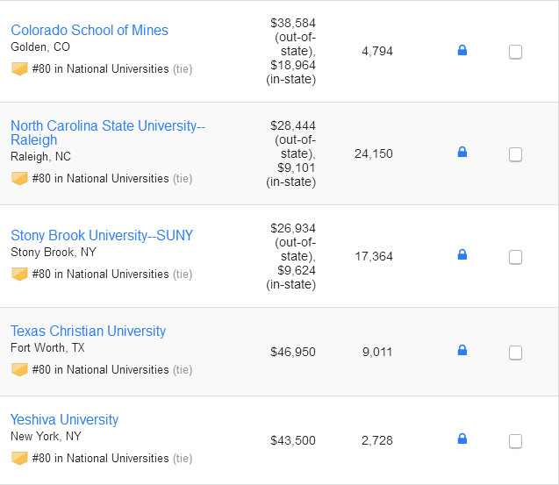Viewport: 559px width, 485px height.
Task: Click lock icon in Stony Brook University row
Action: coord(462,255)
